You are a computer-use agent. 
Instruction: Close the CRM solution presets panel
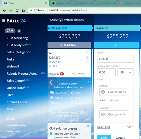[88, 126]
